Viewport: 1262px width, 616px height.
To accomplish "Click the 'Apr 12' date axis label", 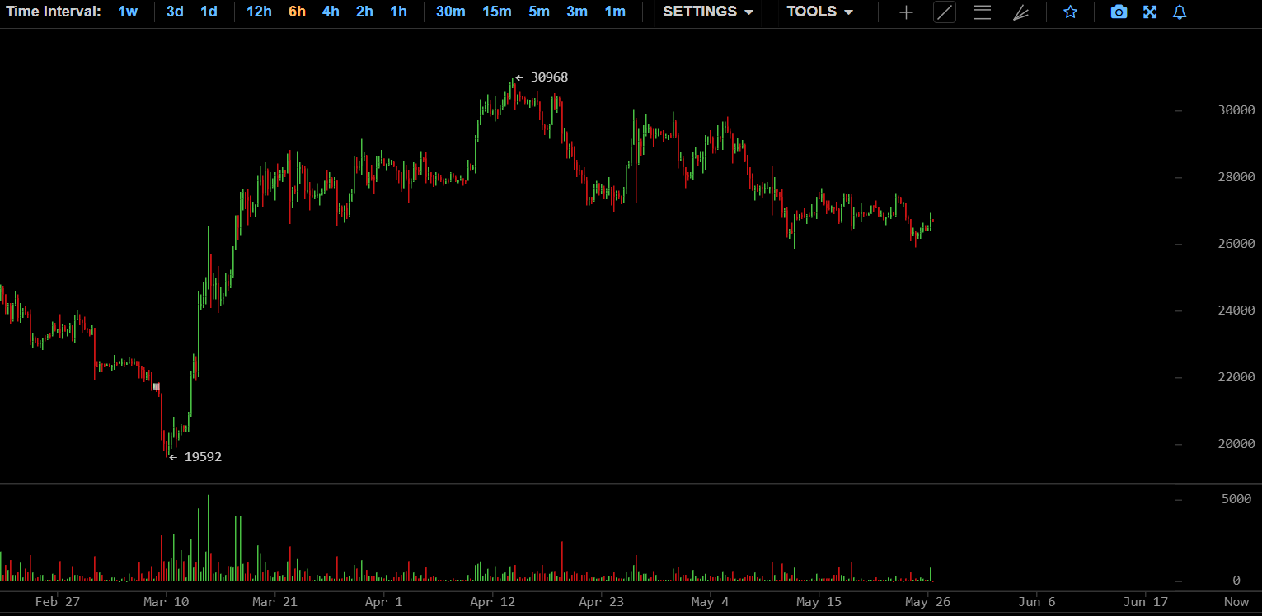I will [493, 602].
